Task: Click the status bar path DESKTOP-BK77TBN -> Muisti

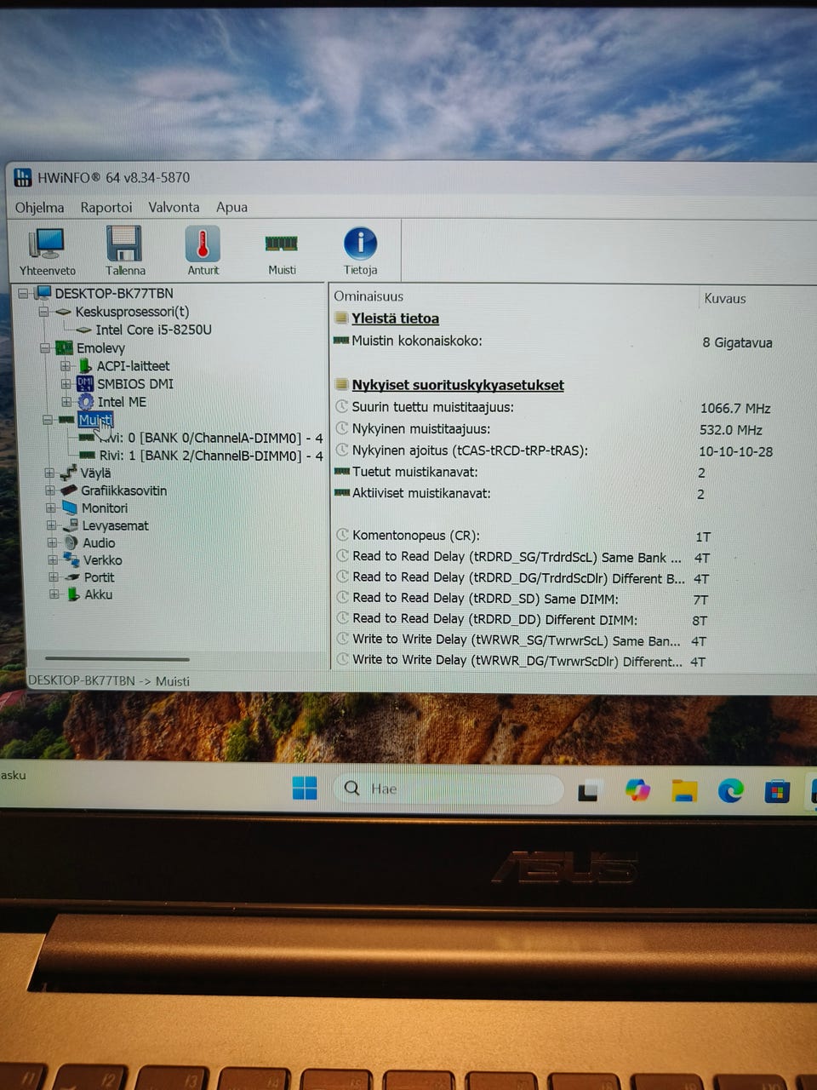Action: tap(109, 680)
